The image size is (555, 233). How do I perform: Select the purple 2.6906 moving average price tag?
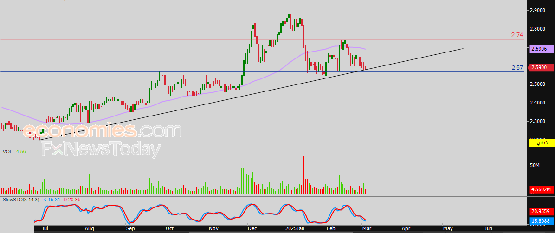pos(541,50)
